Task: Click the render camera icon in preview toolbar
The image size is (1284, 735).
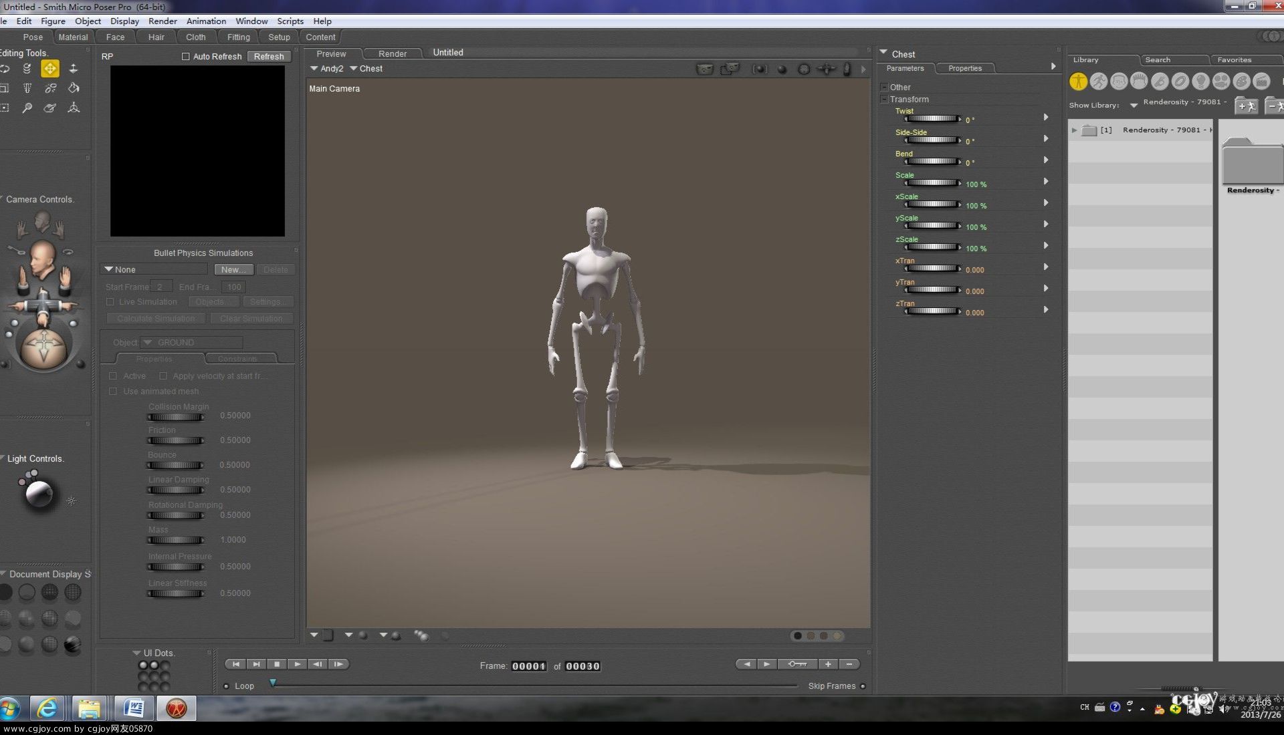Action: click(x=705, y=69)
